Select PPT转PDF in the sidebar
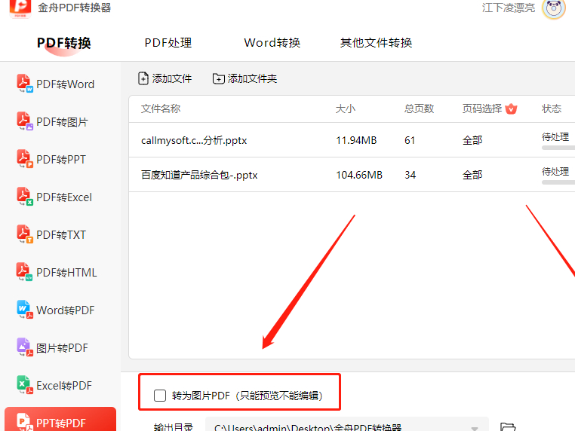The height and width of the screenshot is (431, 575). click(x=60, y=422)
